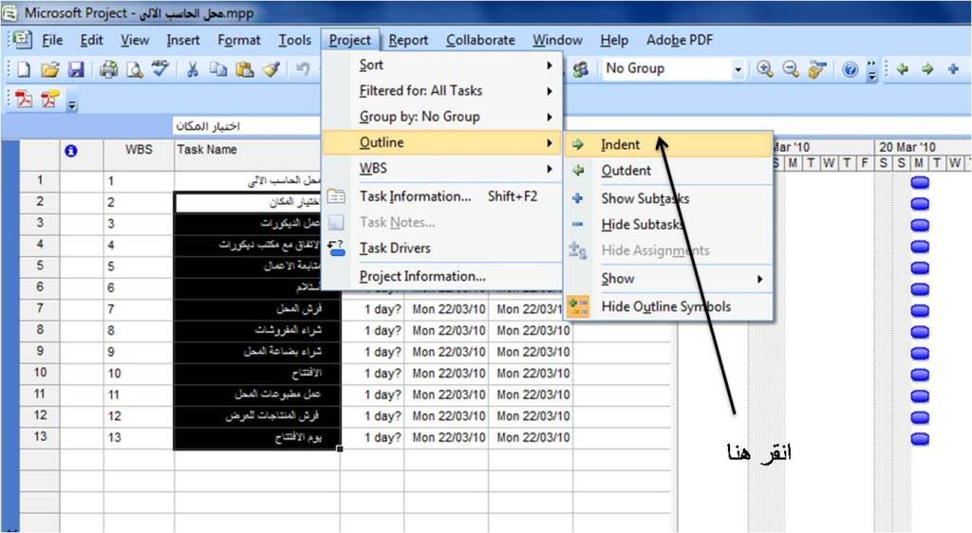
Task: Click the Outline submenu entry
Action: coord(442,142)
